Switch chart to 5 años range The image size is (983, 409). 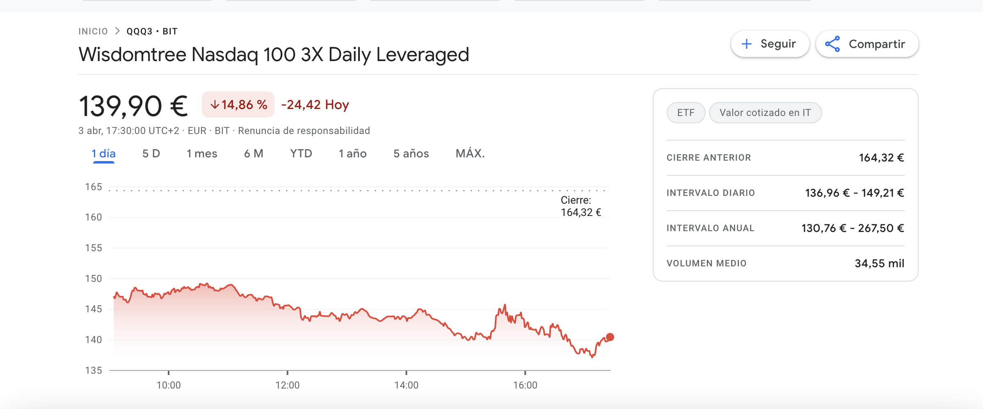(411, 154)
